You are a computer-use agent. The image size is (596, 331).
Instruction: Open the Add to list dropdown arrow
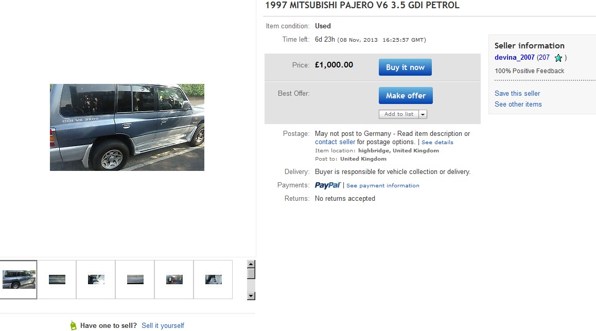(x=423, y=114)
